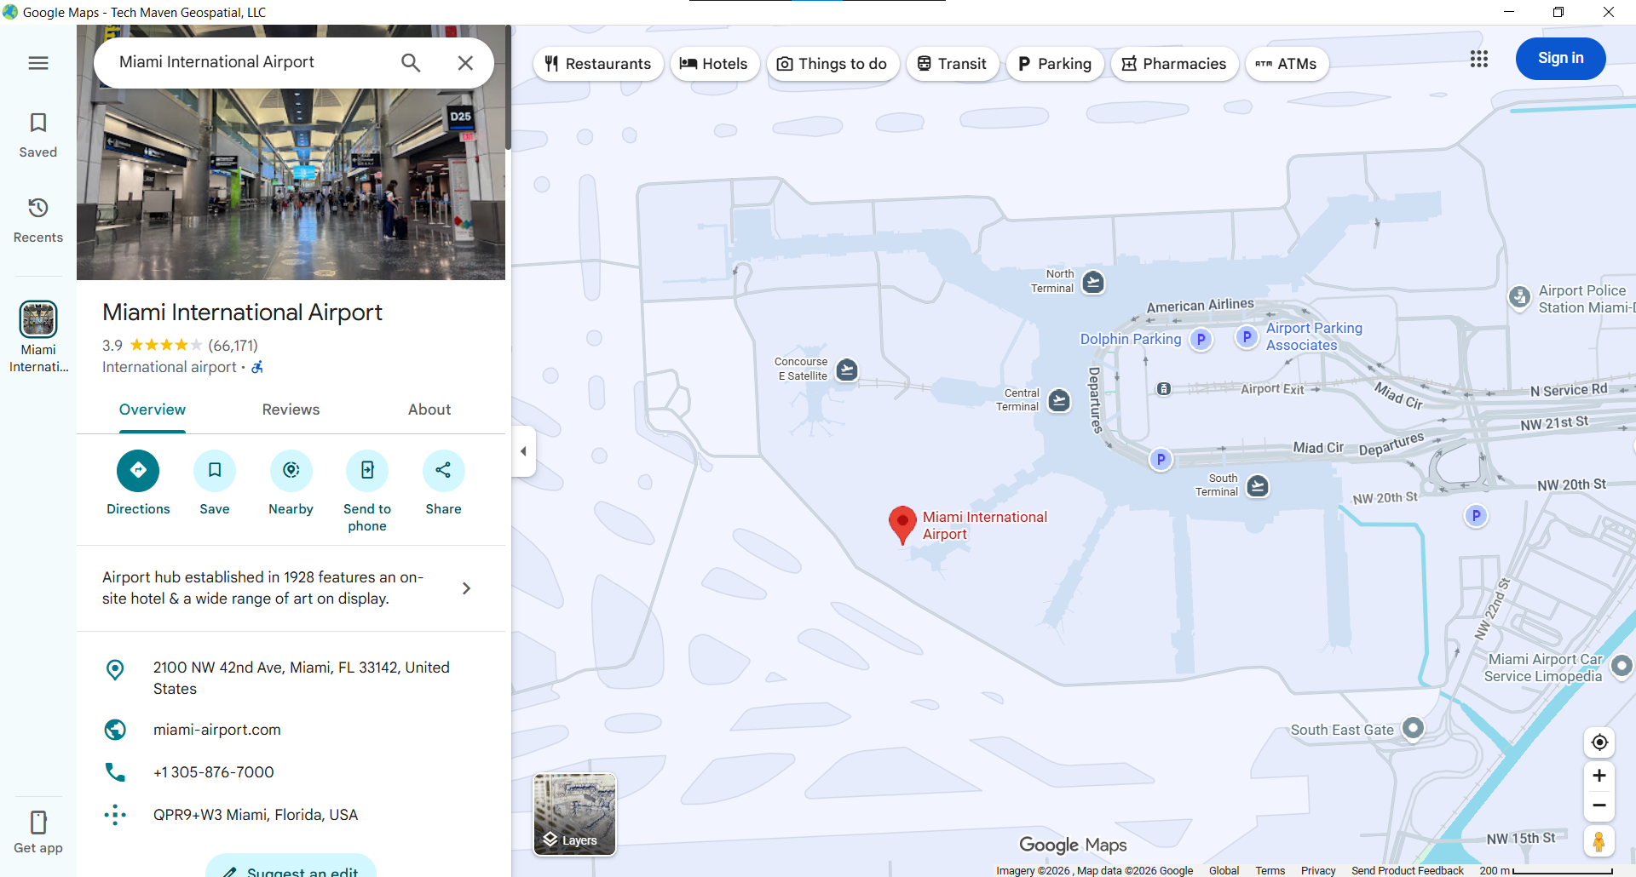Filter map by Transit
The width and height of the screenshot is (1636, 877).
952,64
